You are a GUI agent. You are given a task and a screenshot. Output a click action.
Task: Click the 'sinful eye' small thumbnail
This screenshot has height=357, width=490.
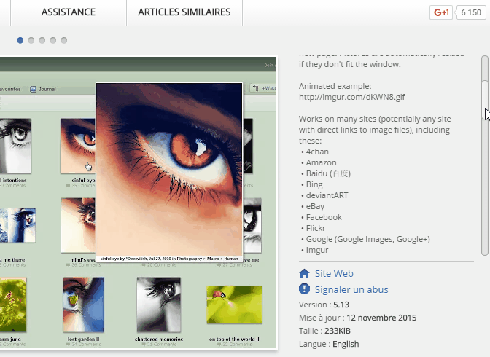coord(78,146)
